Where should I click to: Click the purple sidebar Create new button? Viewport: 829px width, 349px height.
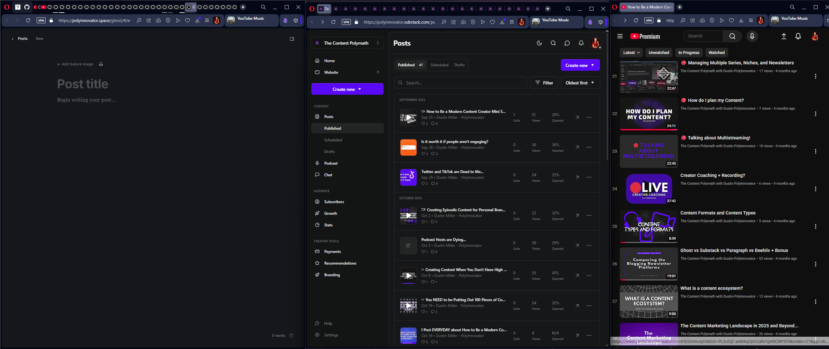click(347, 89)
